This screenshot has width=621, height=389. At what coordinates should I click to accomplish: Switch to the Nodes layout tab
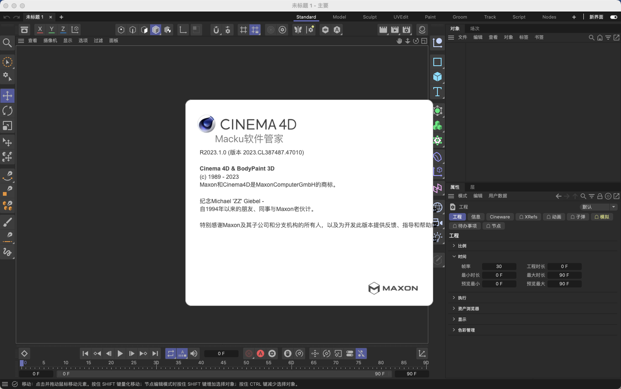[x=549, y=17]
